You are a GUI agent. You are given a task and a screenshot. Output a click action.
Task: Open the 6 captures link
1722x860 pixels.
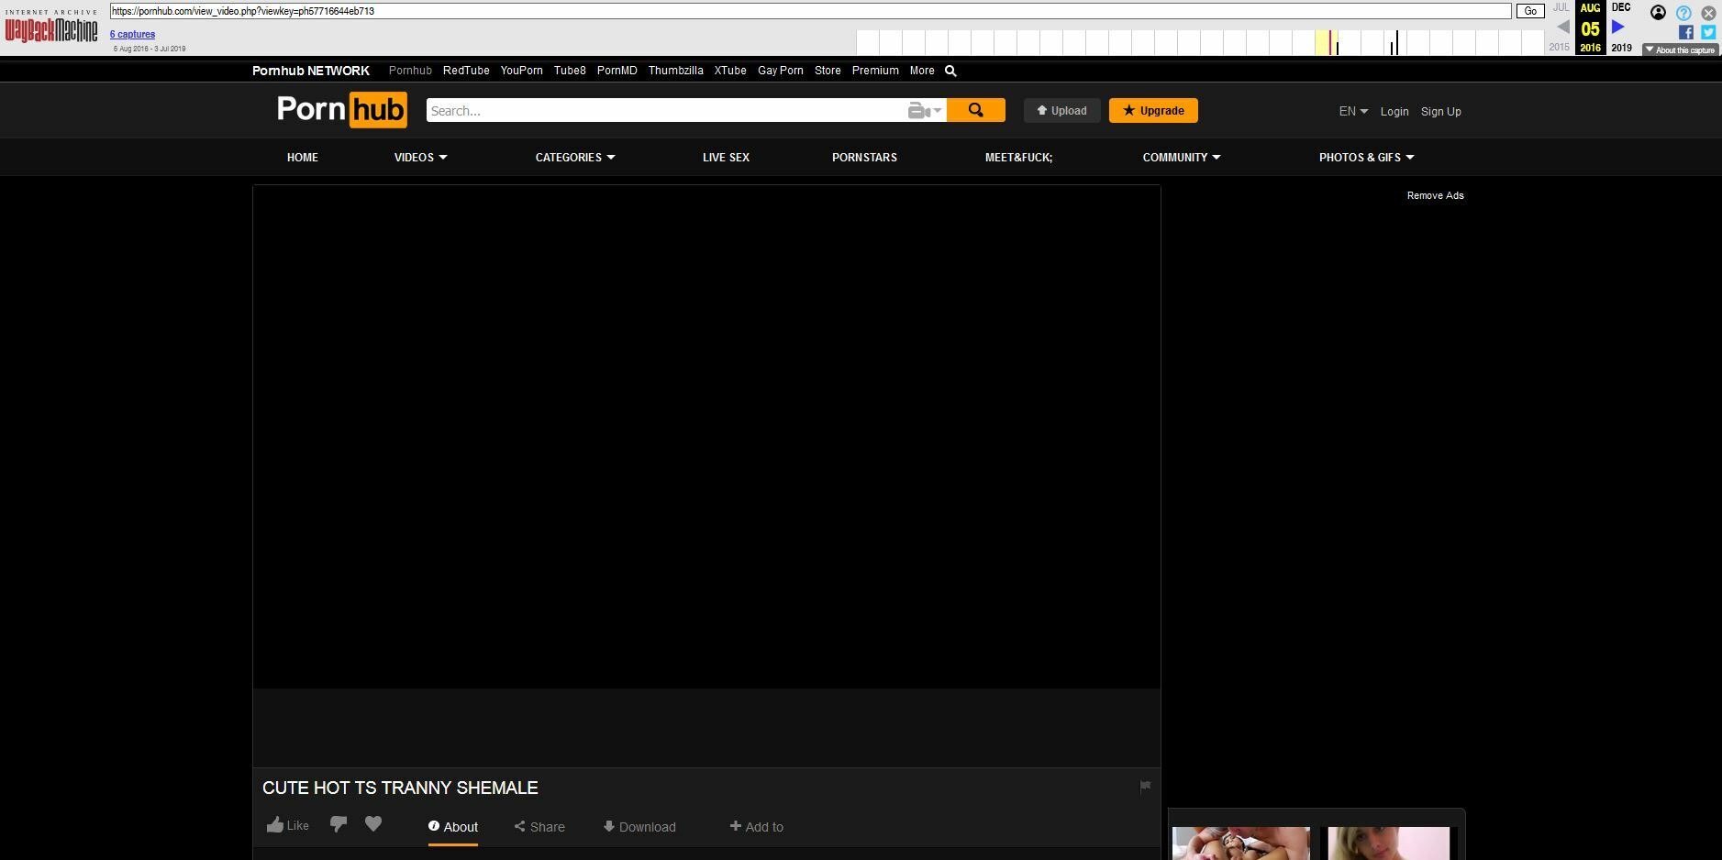point(132,34)
